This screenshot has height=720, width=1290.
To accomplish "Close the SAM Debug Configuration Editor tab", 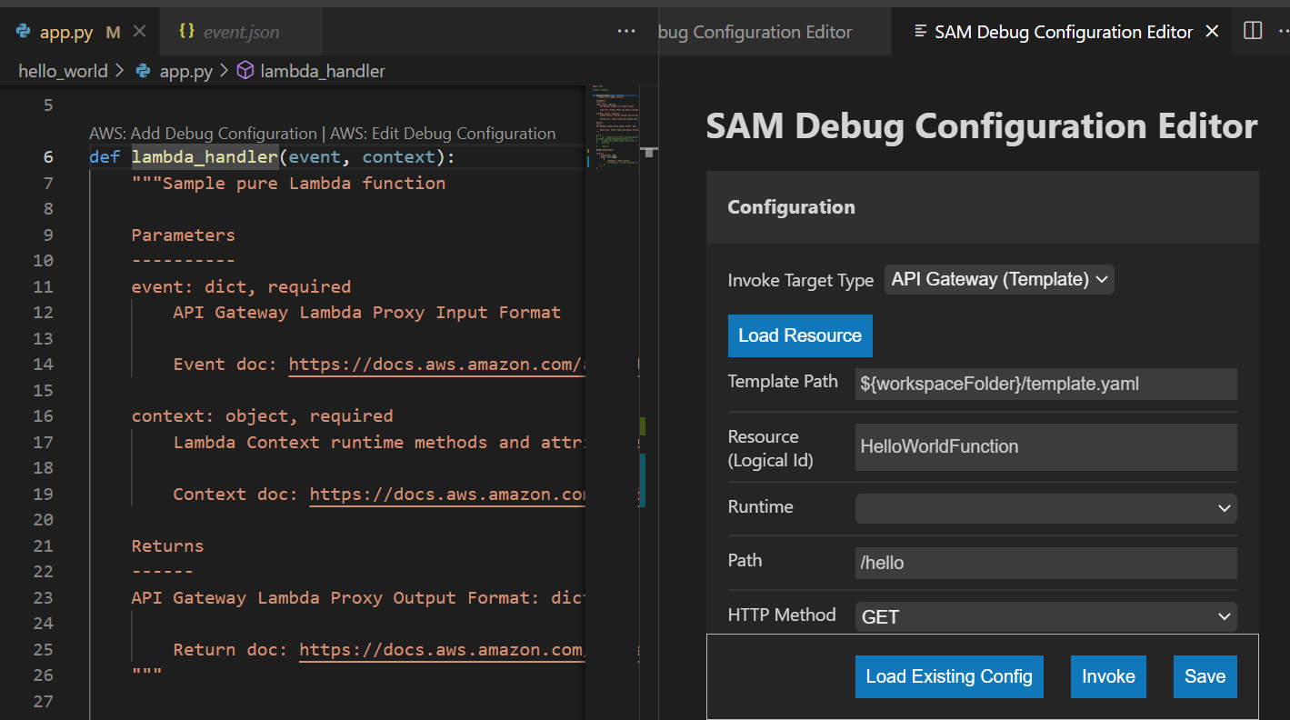I will 1212,32.
